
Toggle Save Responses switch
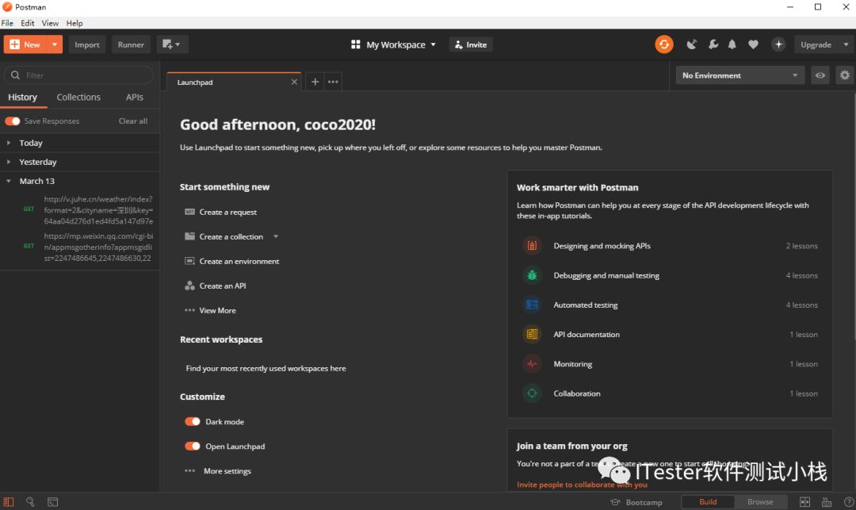pyautogui.click(x=13, y=121)
